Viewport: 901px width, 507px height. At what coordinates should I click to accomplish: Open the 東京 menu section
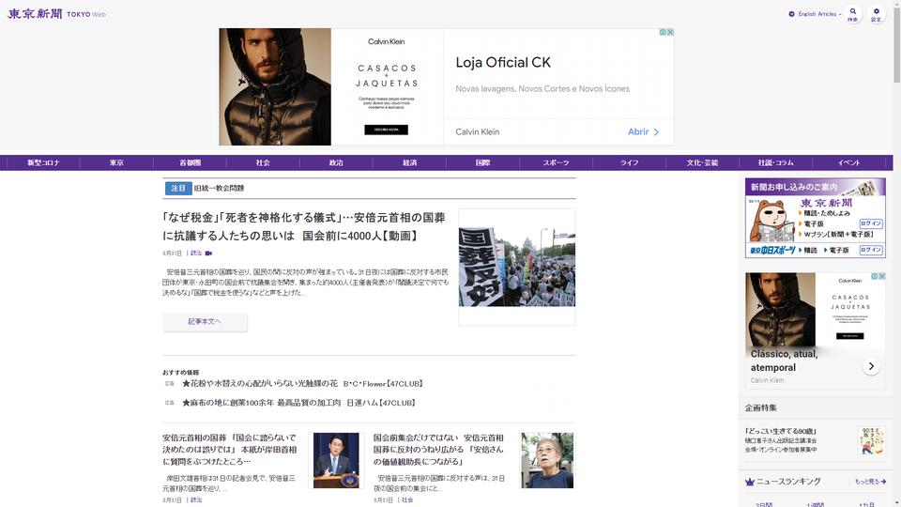click(116, 162)
